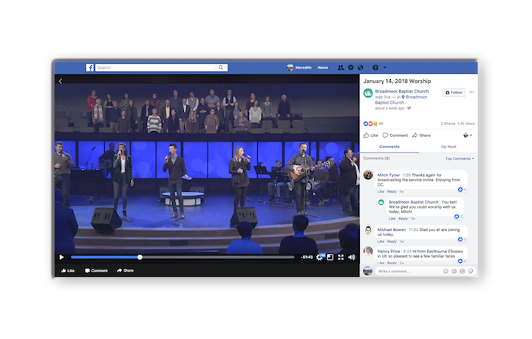Expand the Top Comments sort dropdown
This screenshot has width=532, height=339.
click(460, 158)
